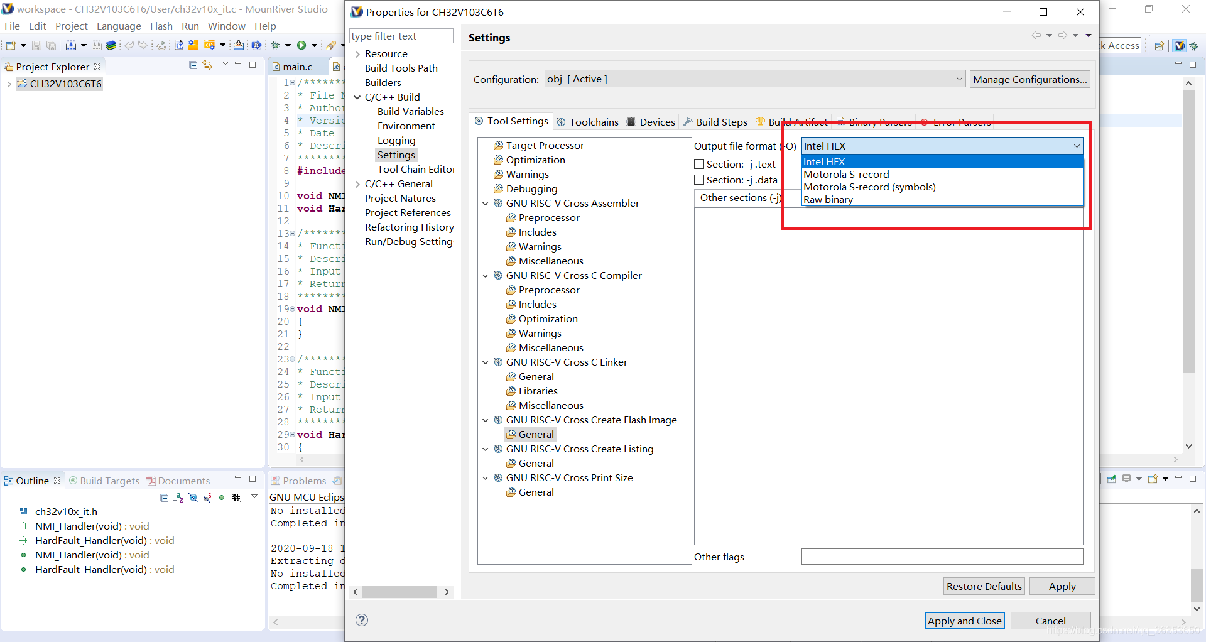The image size is (1206, 642).
Task: Collapse GNU RISC-V Cross C Linker node
Action: (x=486, y=362)
